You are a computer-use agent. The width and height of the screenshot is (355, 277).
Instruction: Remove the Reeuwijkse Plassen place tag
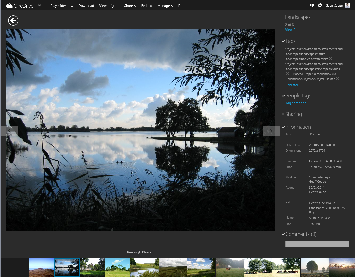click(x=338, y=79)
